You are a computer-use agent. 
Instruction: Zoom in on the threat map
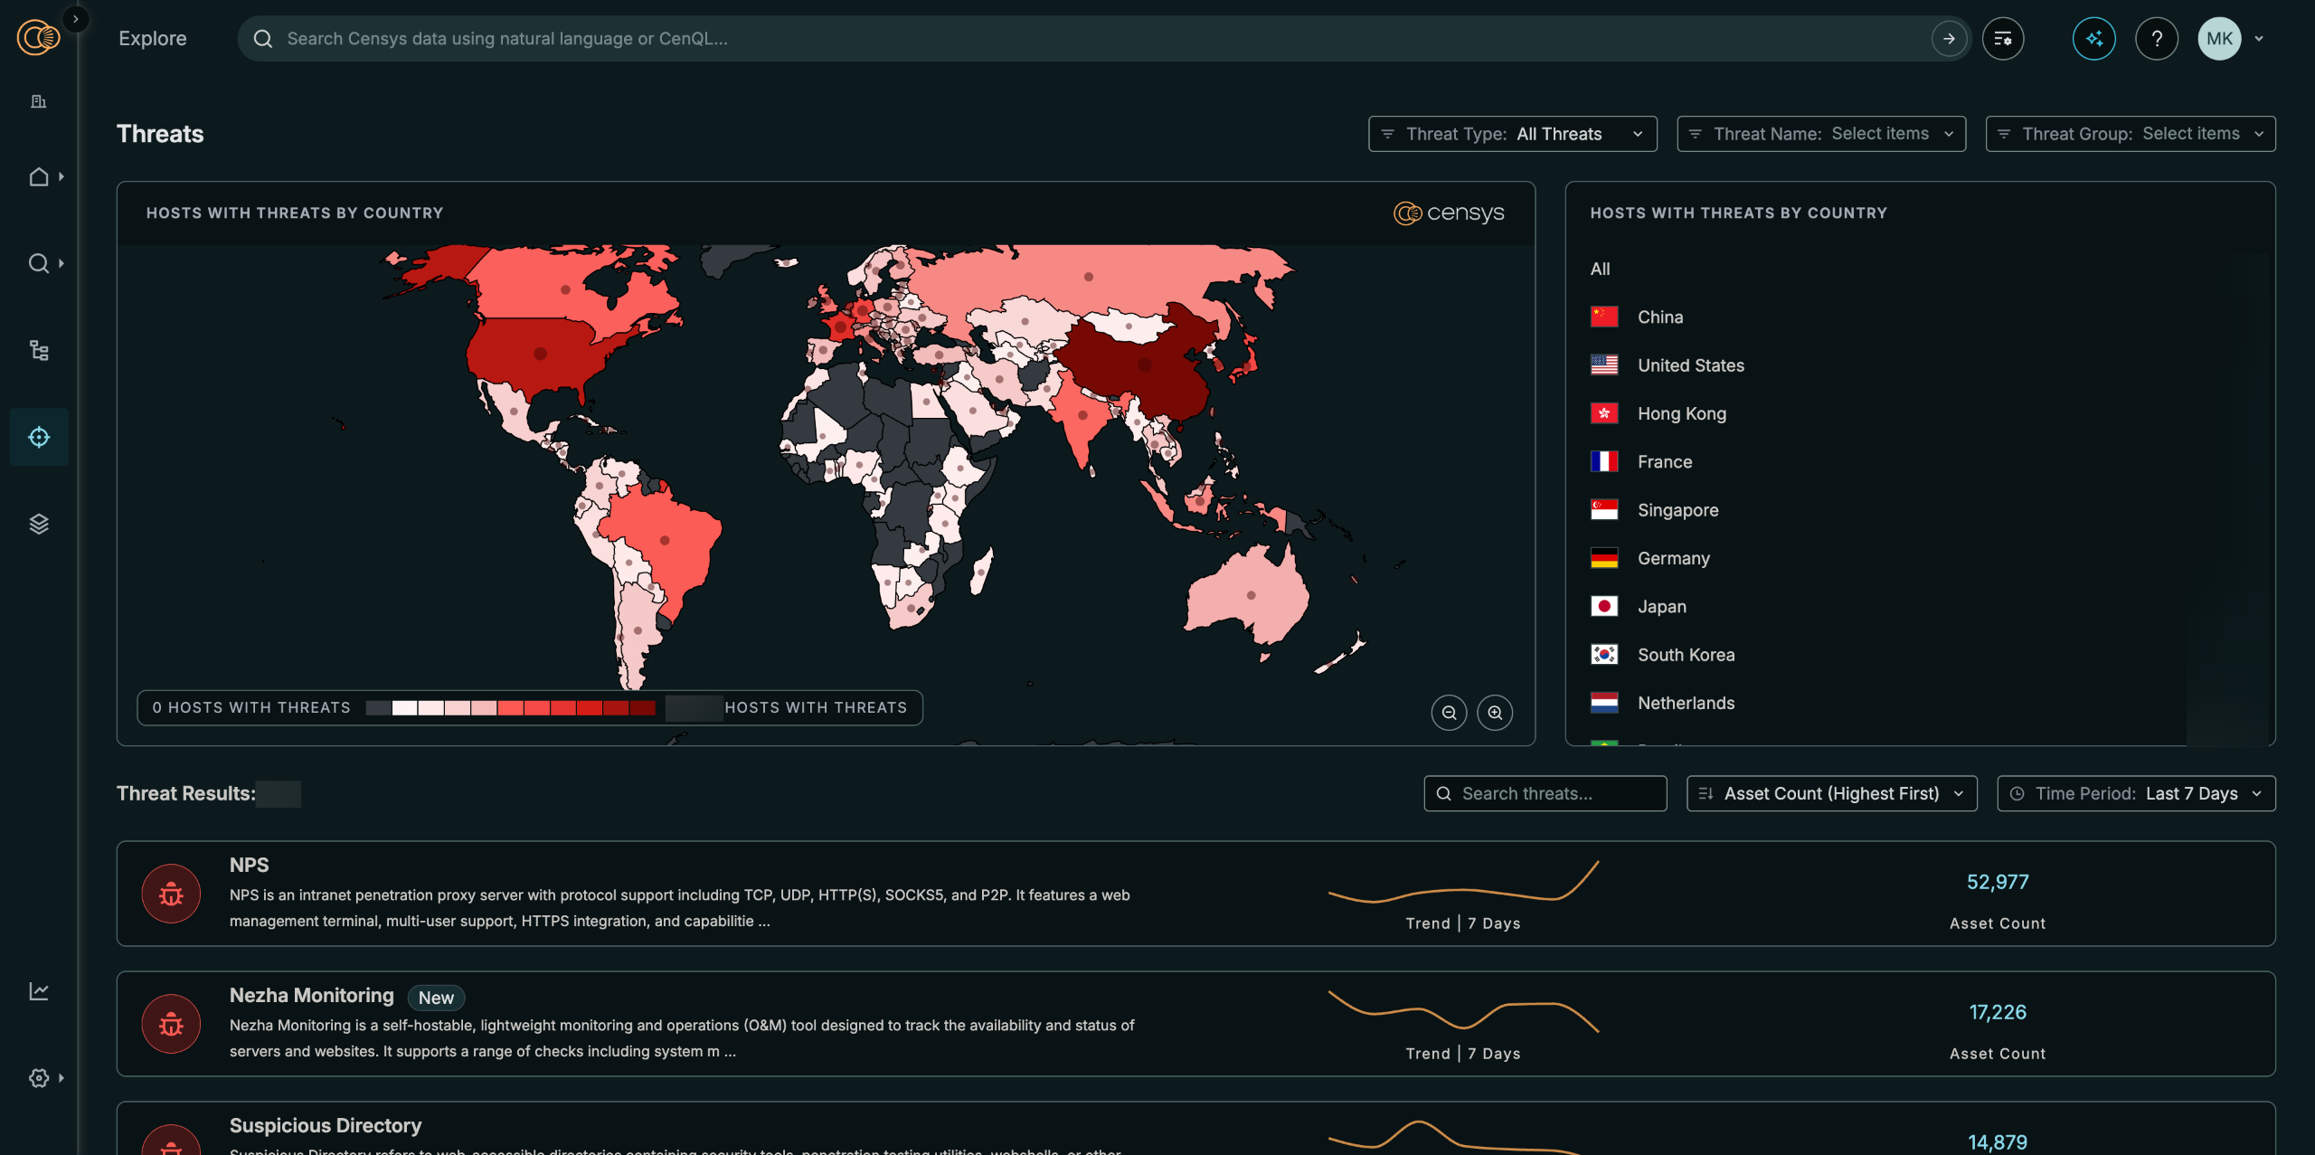tap(1495, 713)
